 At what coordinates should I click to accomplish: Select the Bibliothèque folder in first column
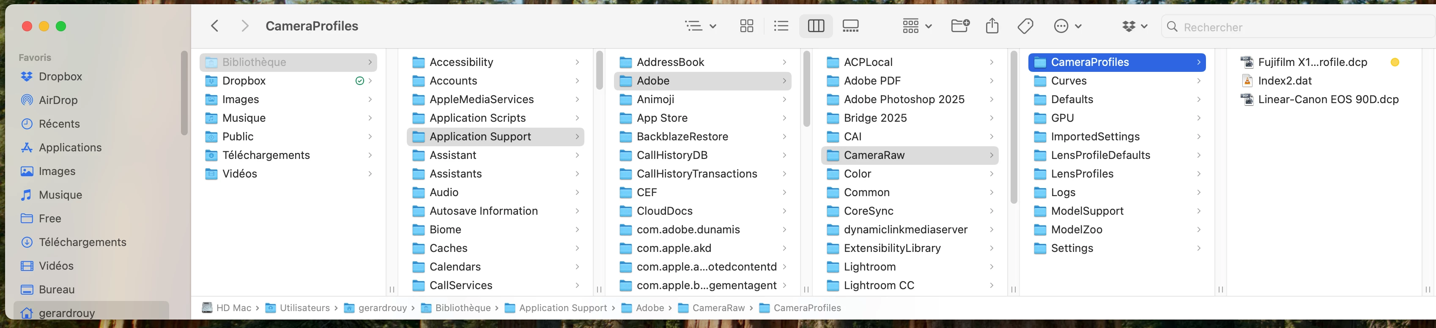[288, 62]
